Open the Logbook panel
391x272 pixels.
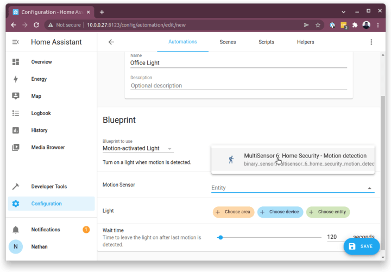pyautogui.click(x=51, y=113)
